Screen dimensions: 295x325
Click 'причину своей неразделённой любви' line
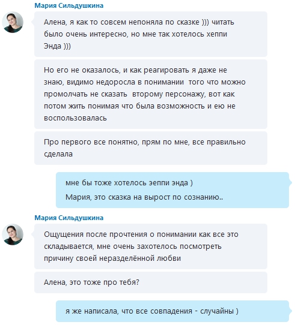[x=112, y=258]
